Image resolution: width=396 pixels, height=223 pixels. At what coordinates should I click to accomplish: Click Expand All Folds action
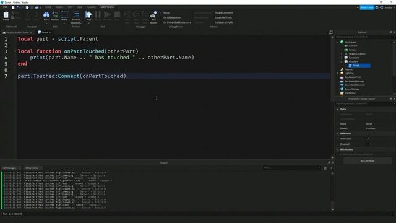pyautogui.click(x=223, y=17)
